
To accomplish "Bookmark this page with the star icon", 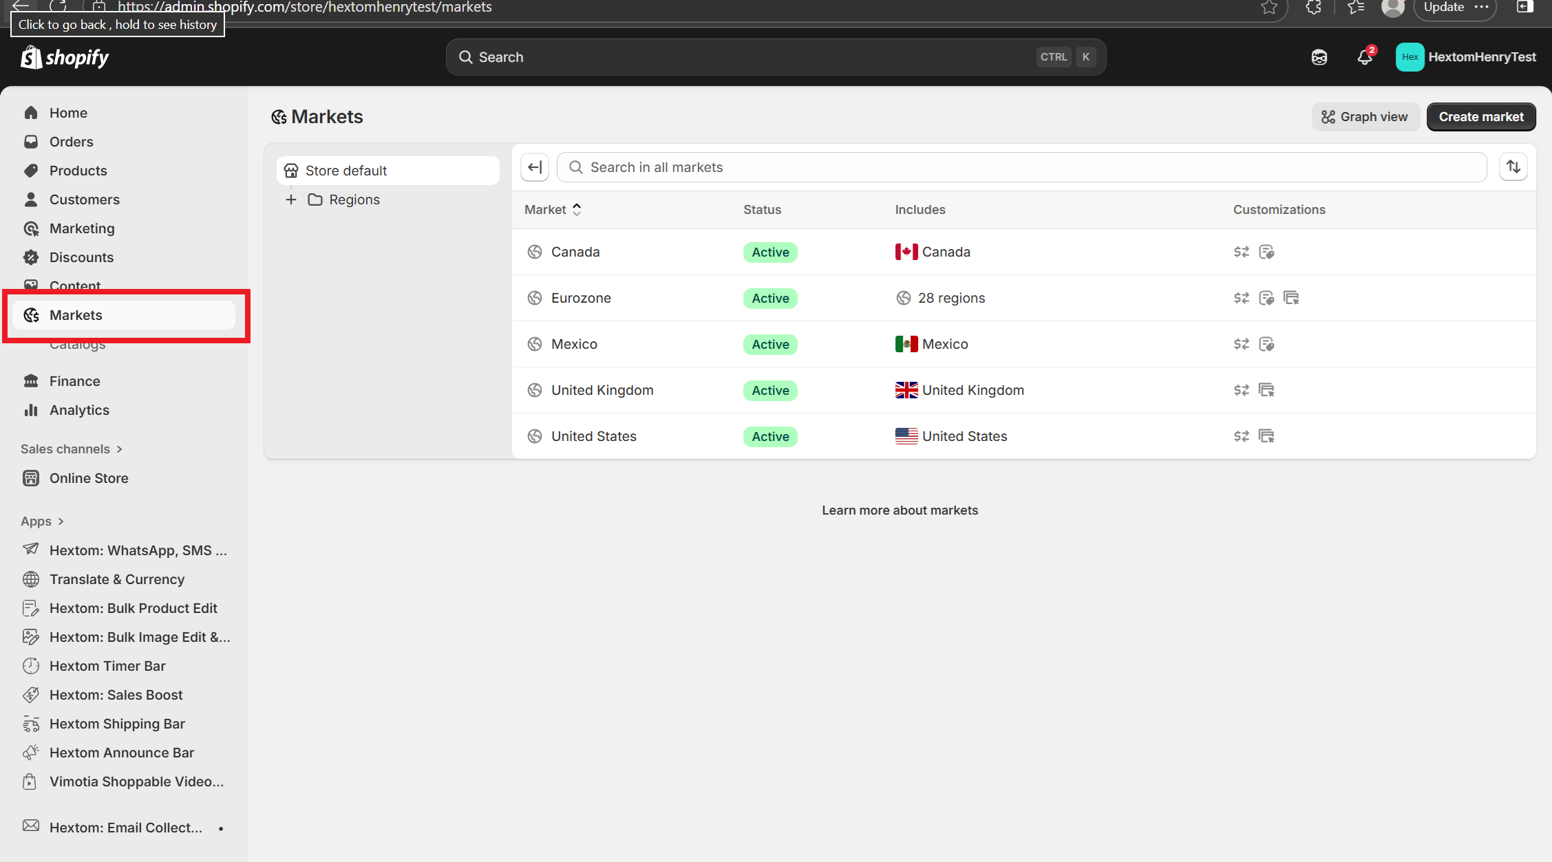I will pyautogui.click(x=1269, y=8).
